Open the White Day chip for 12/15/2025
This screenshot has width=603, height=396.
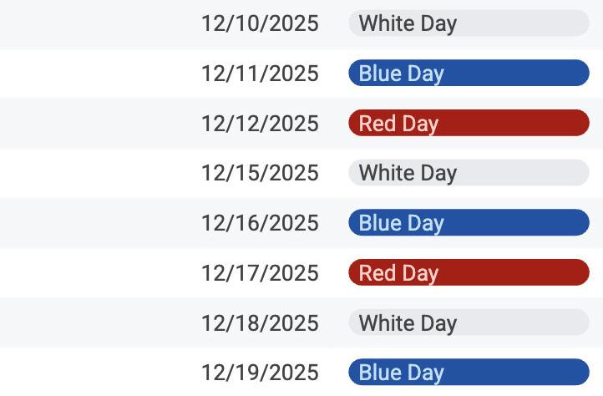469,172
